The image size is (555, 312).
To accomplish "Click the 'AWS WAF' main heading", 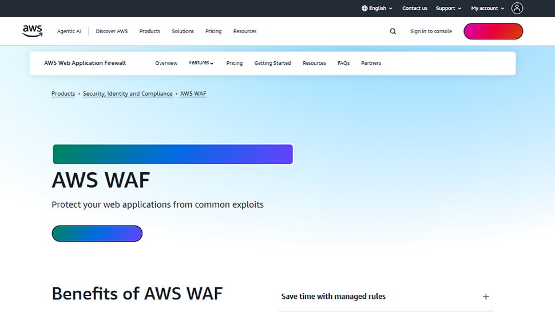I will [x=101, y=180].
